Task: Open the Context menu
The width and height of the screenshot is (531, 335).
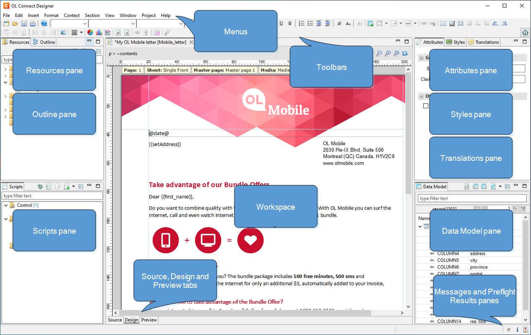Action: click(72, 15)
